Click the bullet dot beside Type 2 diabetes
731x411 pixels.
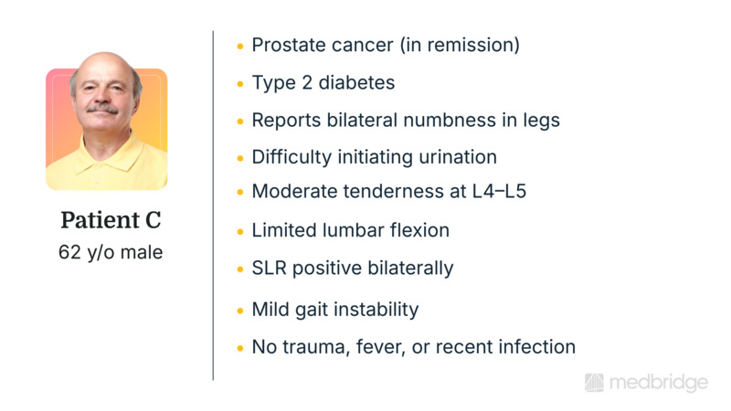click(x=240, y=83)
